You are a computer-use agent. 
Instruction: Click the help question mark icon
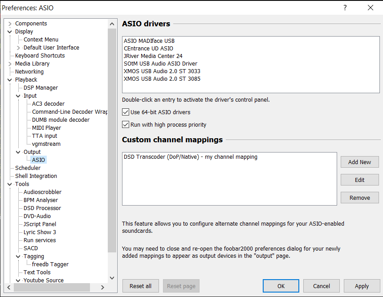(345, 8)
